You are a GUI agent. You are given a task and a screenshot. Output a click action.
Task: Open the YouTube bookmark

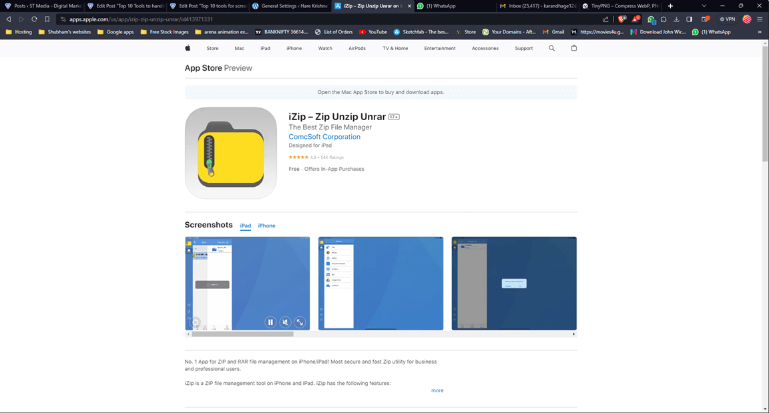point(372,32)
